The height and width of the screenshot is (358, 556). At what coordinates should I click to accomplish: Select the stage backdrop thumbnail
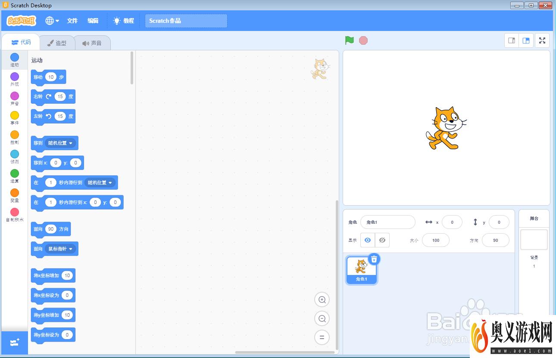click(534, 240)
